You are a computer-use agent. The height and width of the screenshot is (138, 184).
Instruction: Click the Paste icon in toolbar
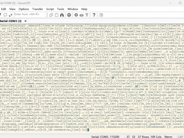[56, 15]
